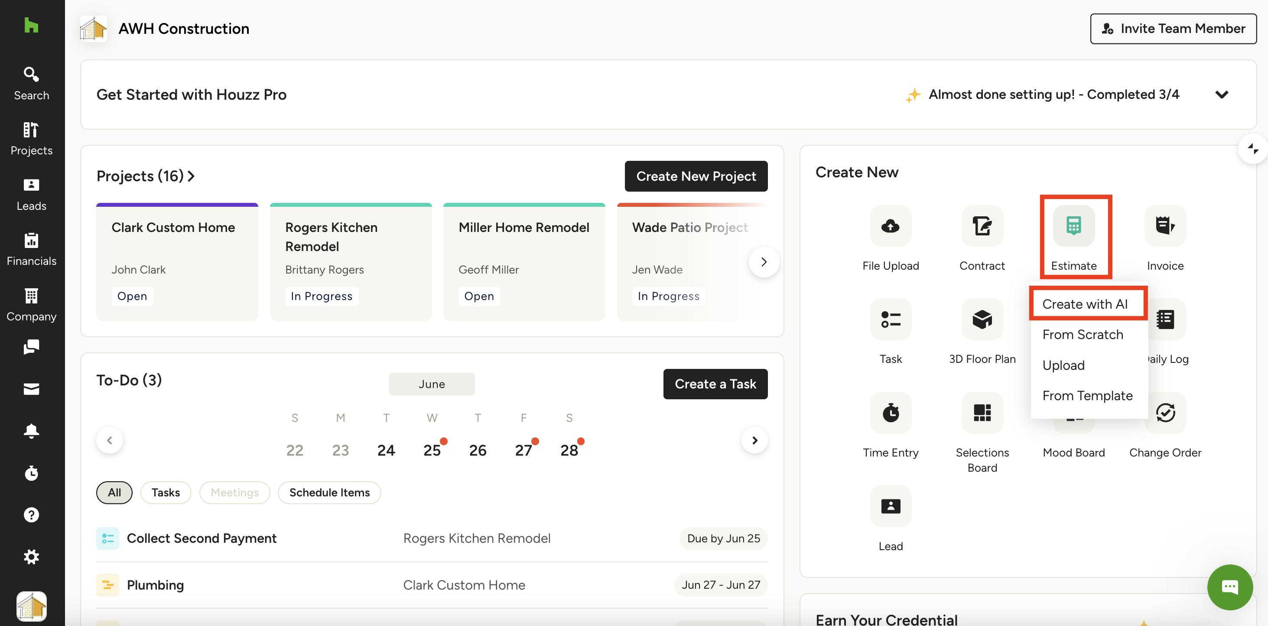
Task: Select Upload in estimate menu
Action: tap(1063, 365)
